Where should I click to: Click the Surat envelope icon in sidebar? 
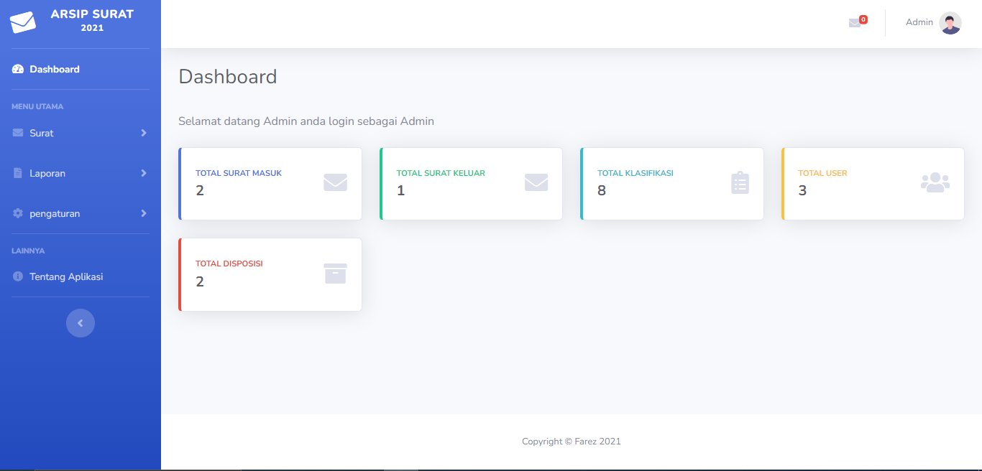pyautogui.click(x=18, y=133)
